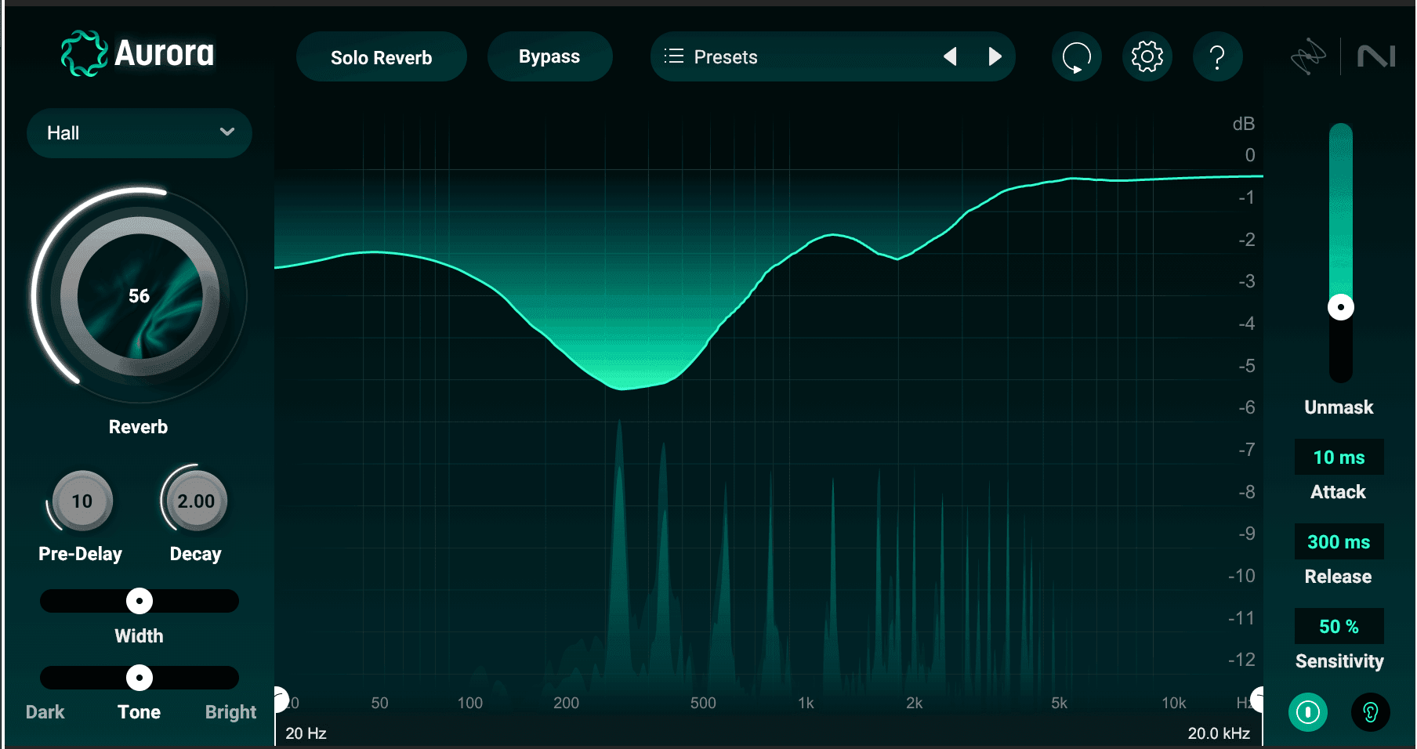Screen dimensions: 1417x749
Task: Click the 50 % Sensitivity value
Action: tap(1339, 627)
